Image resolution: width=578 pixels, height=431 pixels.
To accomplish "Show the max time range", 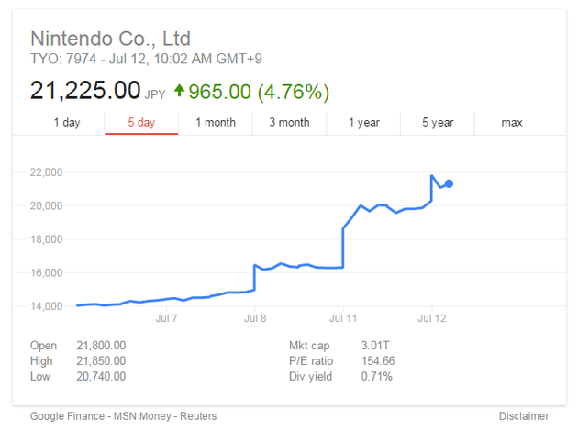I will click(x=512, y=123).
